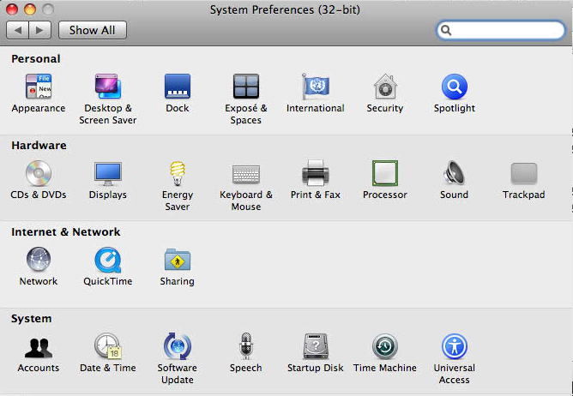Screen dimensions: 573x396
Task: Click the magnifying glass in search box
Action: [446, 30]
